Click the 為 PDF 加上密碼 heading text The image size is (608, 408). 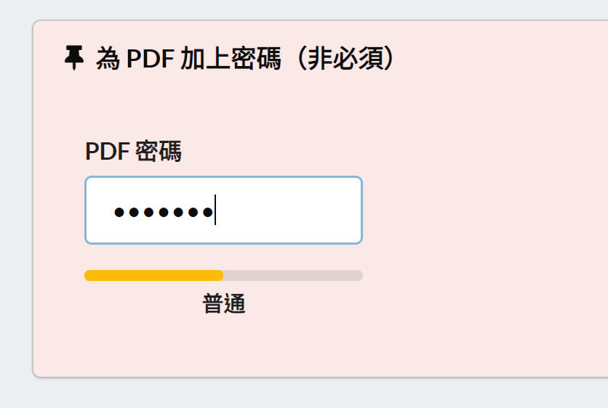pos(188,59)
